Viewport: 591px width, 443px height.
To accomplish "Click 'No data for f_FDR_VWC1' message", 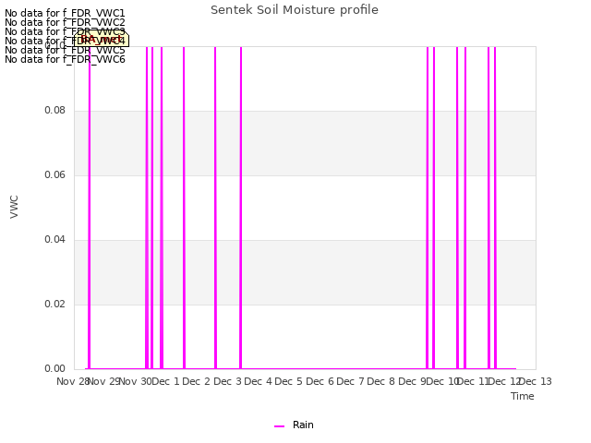I will 65,13.
